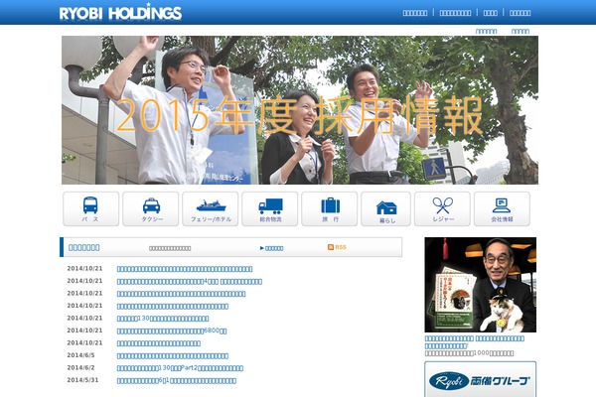Screen dimensions: 596x397
Task: Select the bus (バス) category icon
Action: click(x=90, y=209)
